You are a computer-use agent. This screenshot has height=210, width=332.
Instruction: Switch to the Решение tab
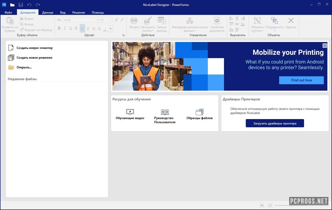coord(79,12)
